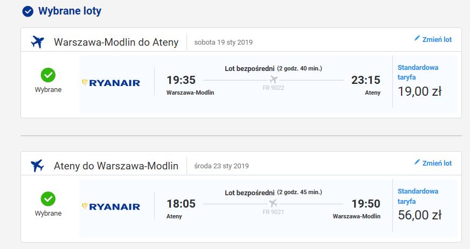Click the 19:50 arrival time in Warszawa-Modlin

365,204
